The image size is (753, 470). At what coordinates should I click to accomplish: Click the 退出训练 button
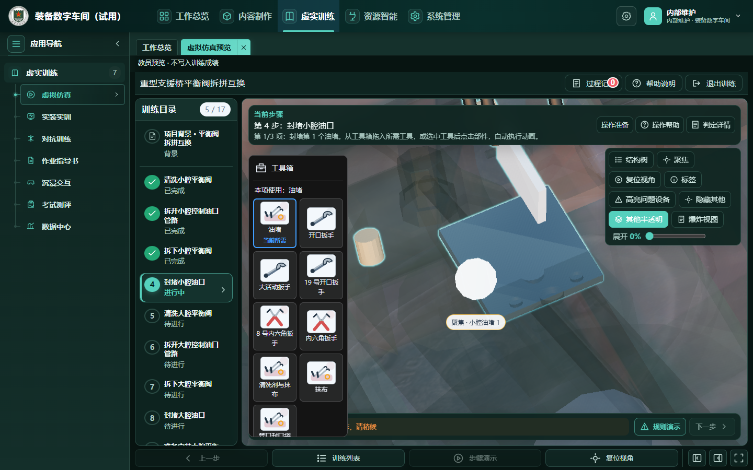pyautogui.click(x=714, y=84)
